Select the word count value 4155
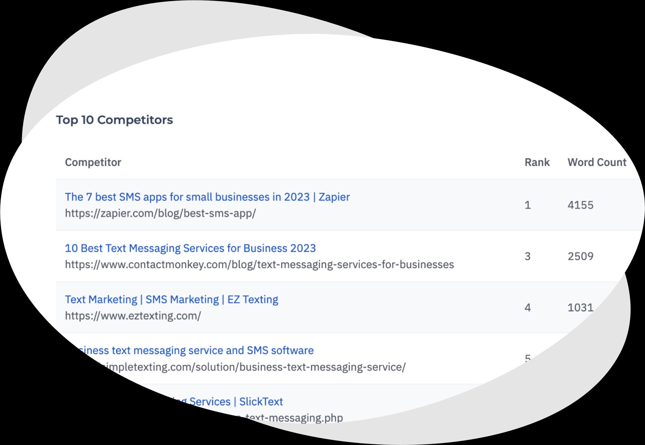This screenshot has width=645, height=445. [x=580, y=205]
